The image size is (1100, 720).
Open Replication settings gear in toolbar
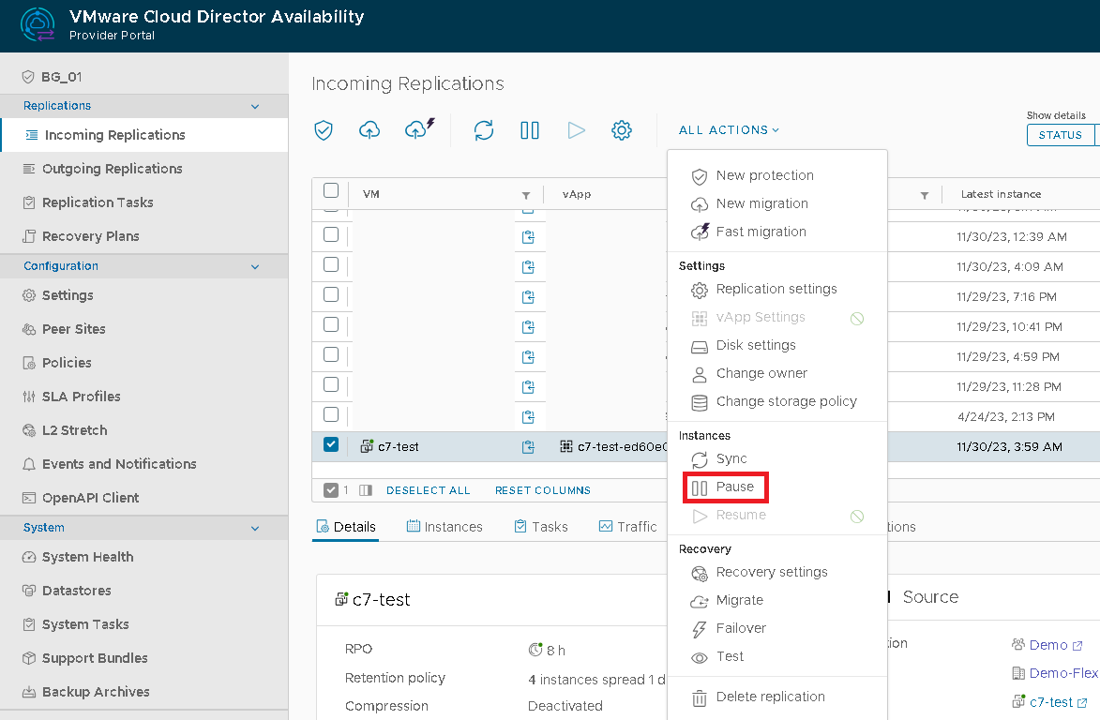coord(622,130)
